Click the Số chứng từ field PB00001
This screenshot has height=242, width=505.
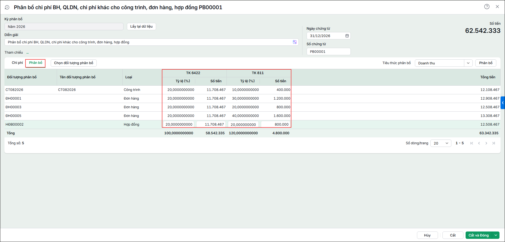point(328,52)
